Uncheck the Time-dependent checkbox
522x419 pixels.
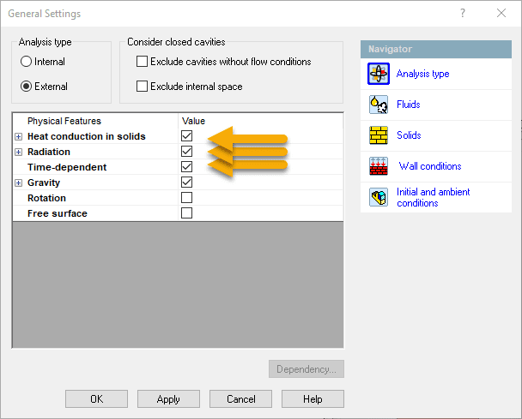click(186, 167)
